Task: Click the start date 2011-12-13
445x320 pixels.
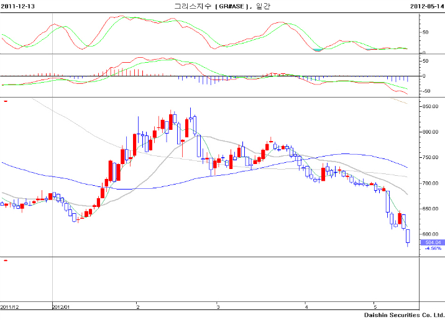Action: (17, 6)
